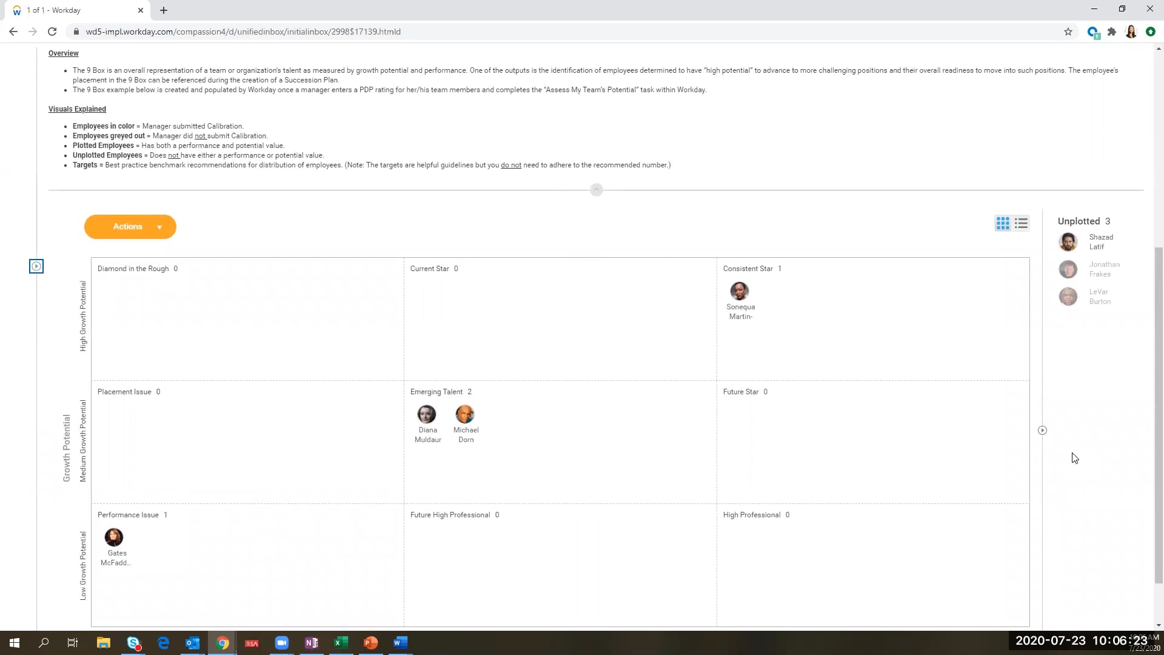This screenshot has height=655, width=1164.
Task: Switch the 9 Box to list view
Action: (1021, 223)
